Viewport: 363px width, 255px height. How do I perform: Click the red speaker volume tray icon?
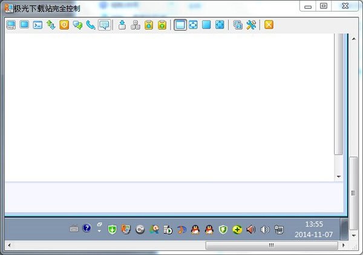click(x=250, y=230)
